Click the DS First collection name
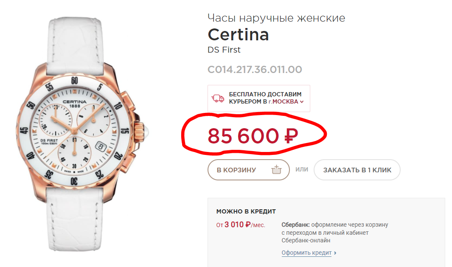Image resolution: width=452 pixels, height=267 pixels. [224, 50]
